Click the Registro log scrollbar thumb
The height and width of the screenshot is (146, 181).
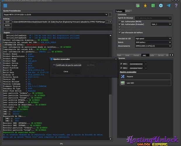click(111, 116)
